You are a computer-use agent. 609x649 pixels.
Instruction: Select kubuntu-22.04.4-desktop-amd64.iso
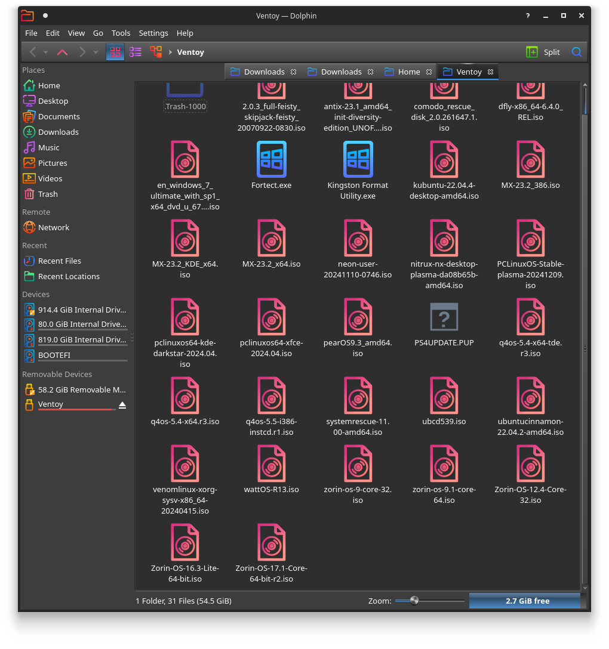444,171
